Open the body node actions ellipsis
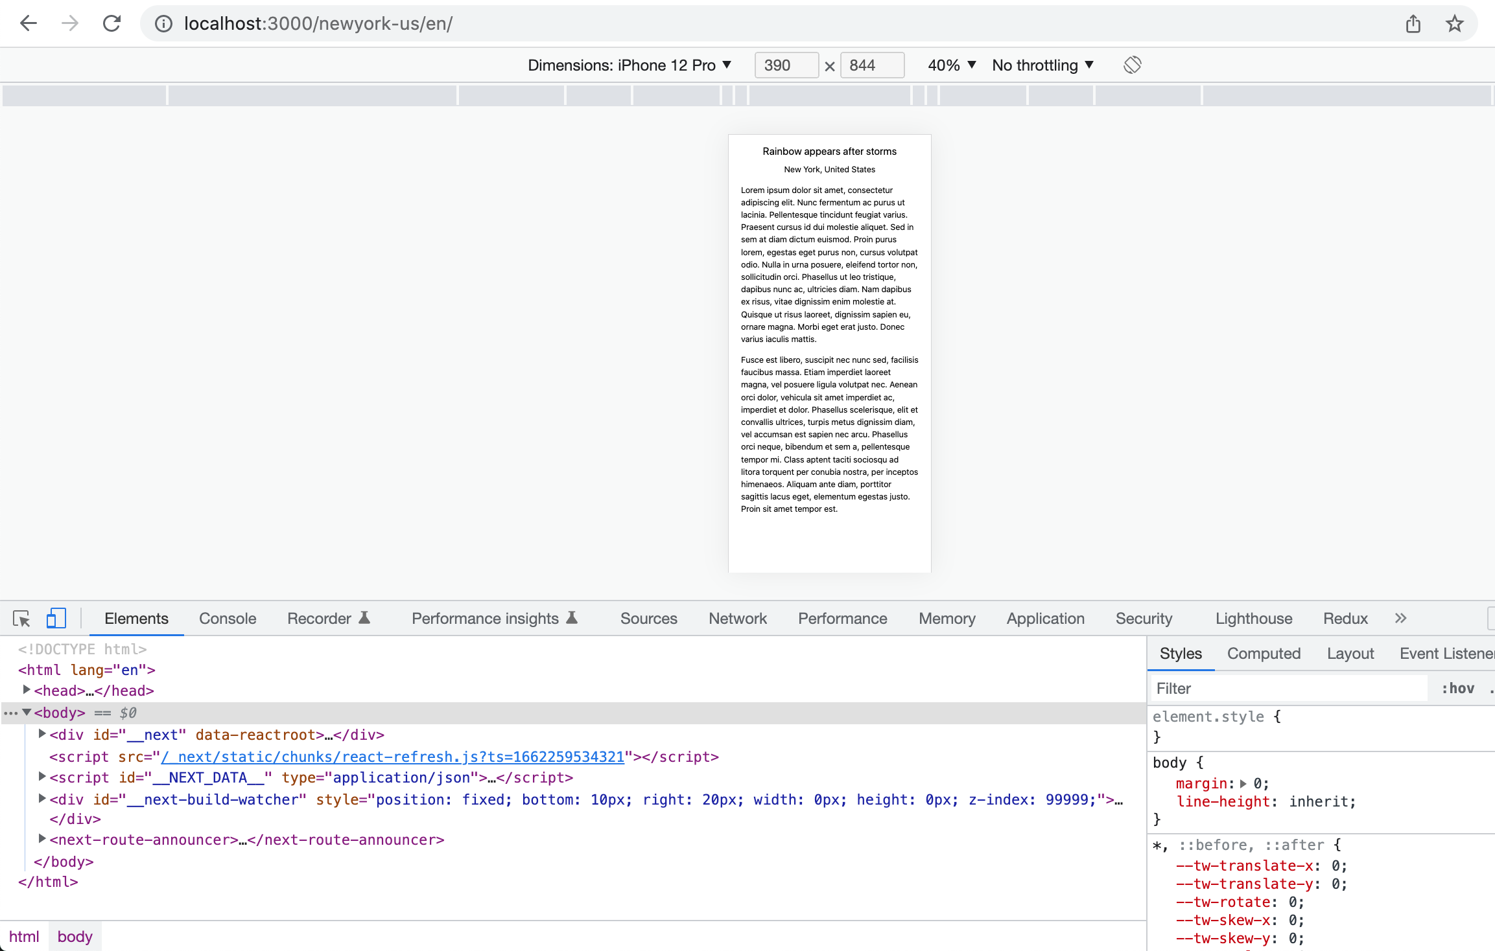Screen dimensions: 1495x951 coord(10,713)
